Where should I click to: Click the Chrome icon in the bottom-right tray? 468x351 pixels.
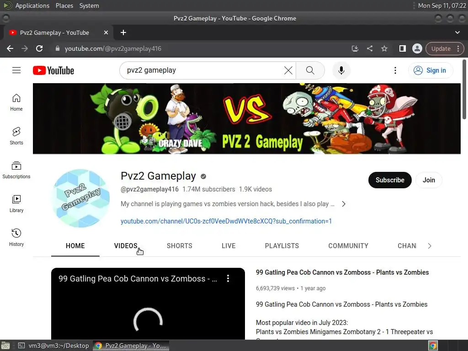433,346
